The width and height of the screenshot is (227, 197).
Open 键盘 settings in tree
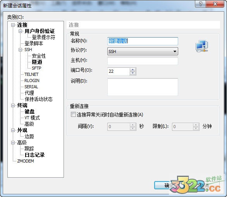29,112
